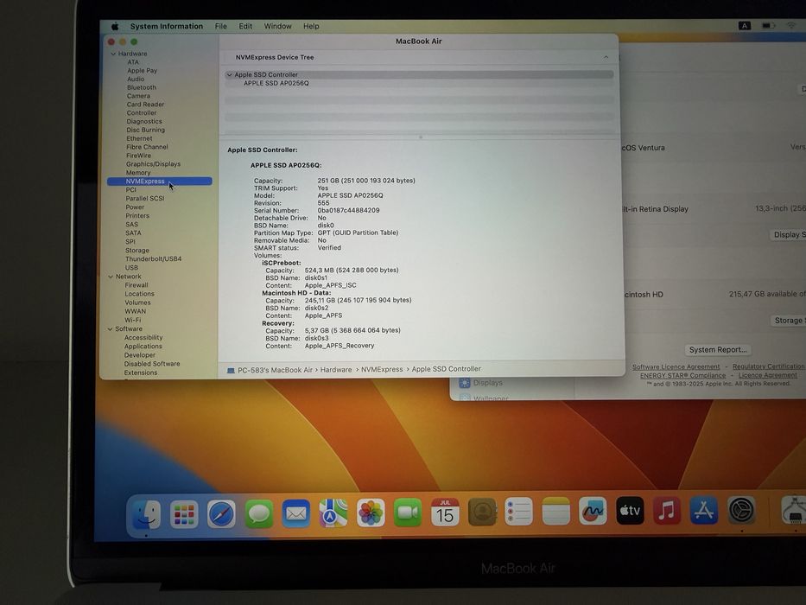Click the serial number value 0ba0187c44884209

(348, 210)
